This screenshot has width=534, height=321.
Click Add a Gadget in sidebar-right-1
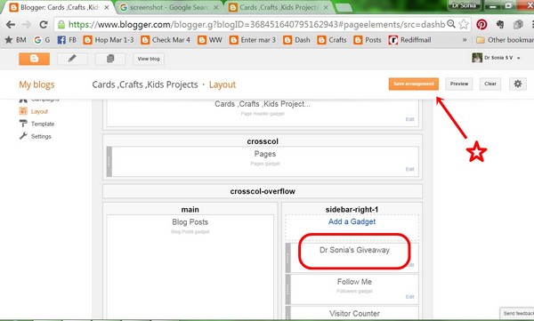[x=352, y=221]
